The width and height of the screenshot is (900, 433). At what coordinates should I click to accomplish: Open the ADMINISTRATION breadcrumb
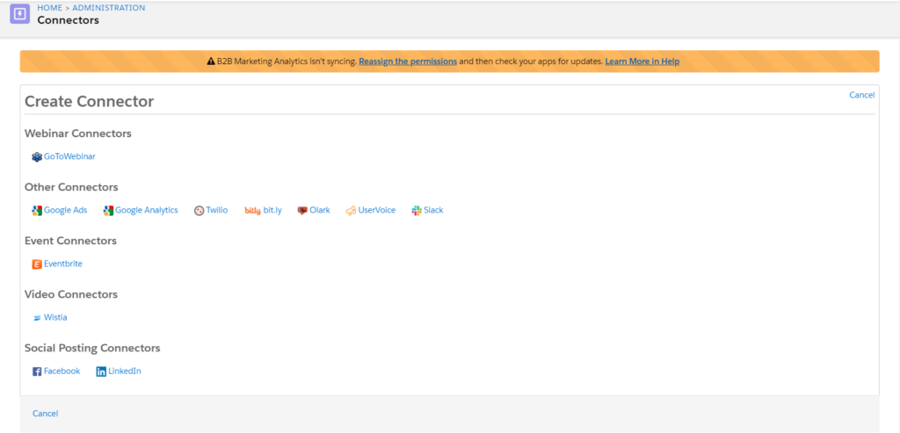pos(108,8)
